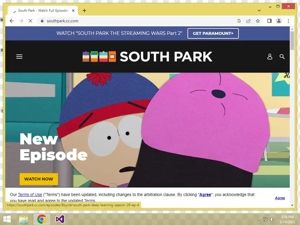Stop page loading with the X button
The image size is (300, 225).
pos(30,21)
